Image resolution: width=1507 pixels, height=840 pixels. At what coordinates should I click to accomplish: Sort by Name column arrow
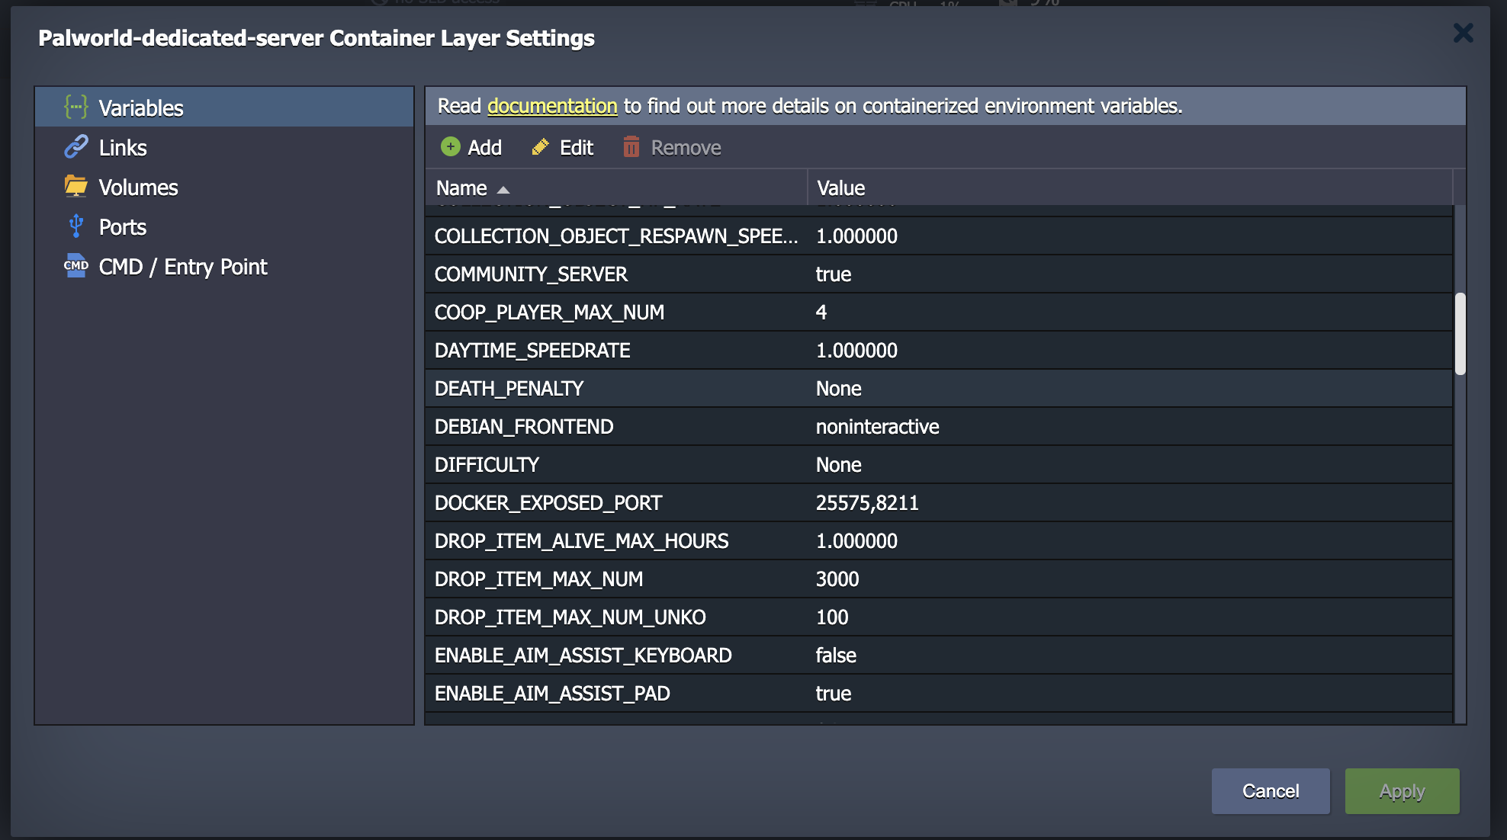click(503, 189)
